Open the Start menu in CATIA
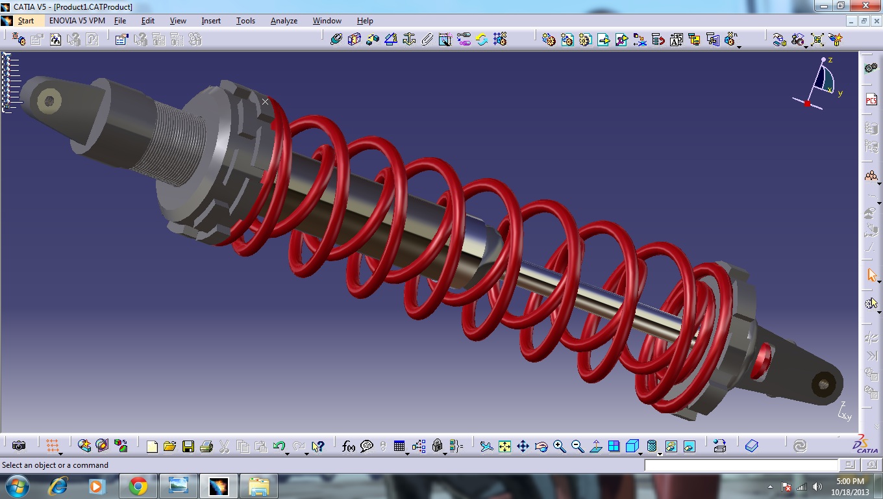This screenshot has width=883, height=499. point(25,21)
